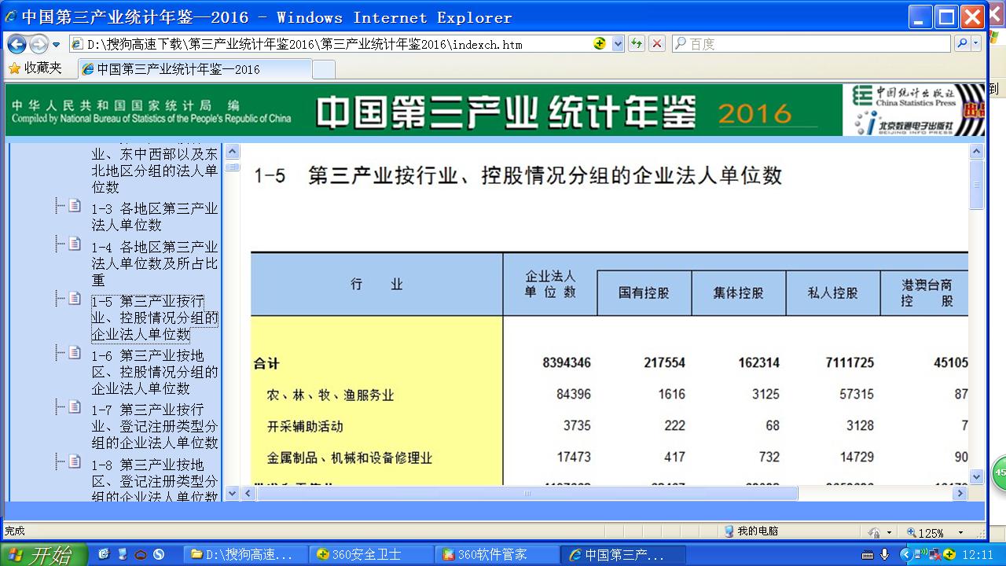This screenshot has height=566, width=1006.
Task: Click the 我的电脑 security zone indicator
Action: coord(751,531)
